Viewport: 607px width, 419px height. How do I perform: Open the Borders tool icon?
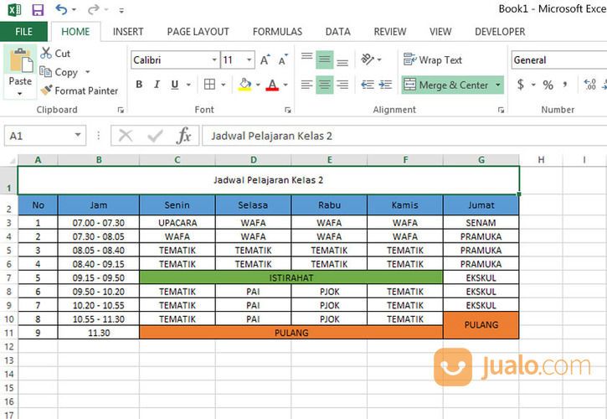point(209,85)
